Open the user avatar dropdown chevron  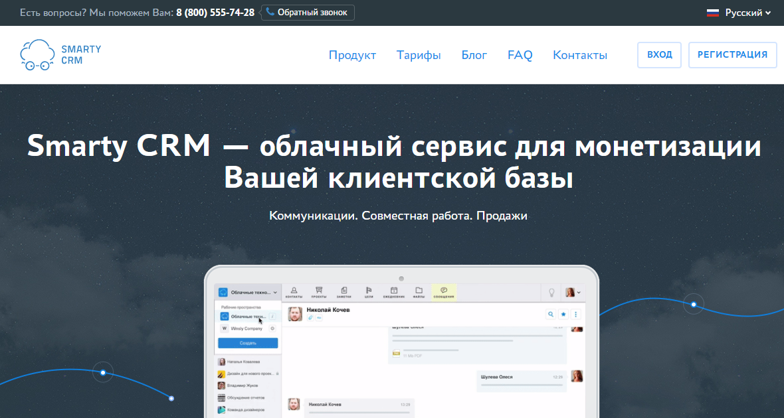click(x=578, y=292)
